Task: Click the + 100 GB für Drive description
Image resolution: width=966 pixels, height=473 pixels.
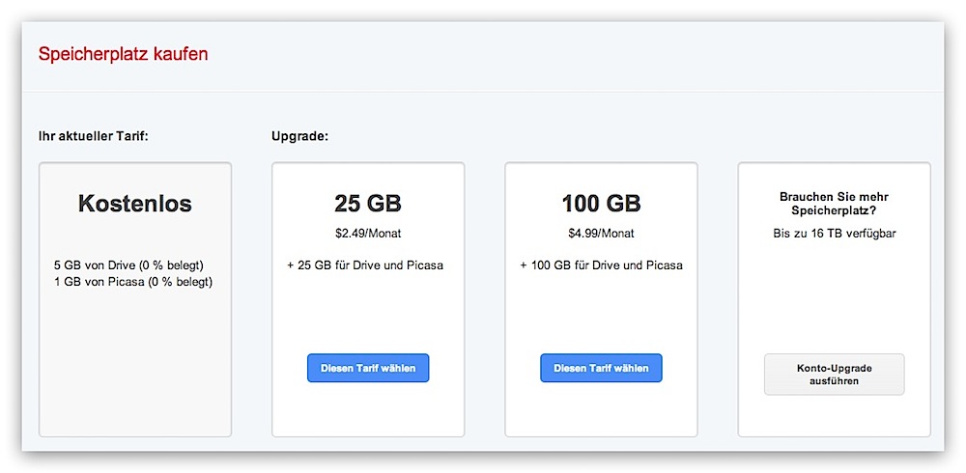Action: (x=601, y=264)
